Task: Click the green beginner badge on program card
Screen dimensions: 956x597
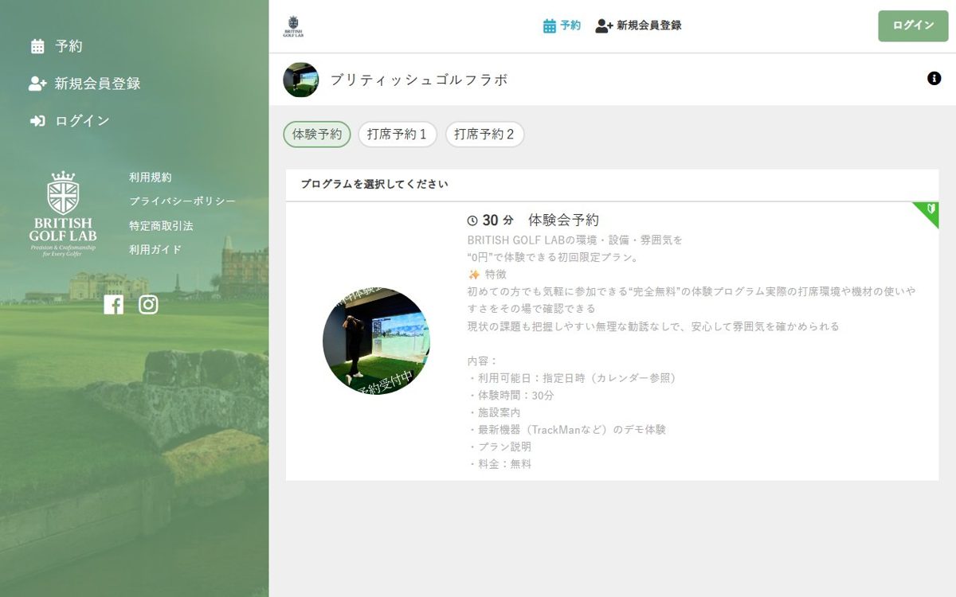Action: click(x=929, y=212)
